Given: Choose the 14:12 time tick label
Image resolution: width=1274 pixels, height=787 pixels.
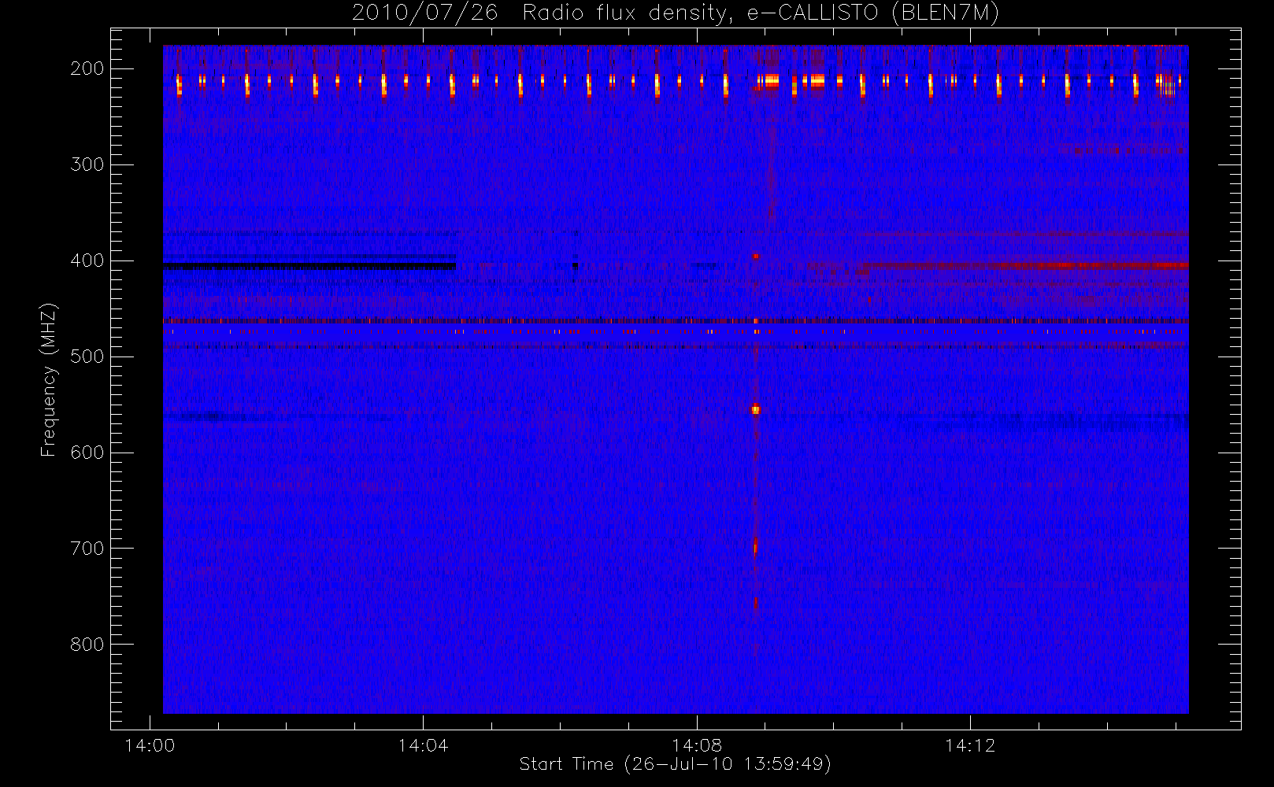Looking at the screenshot, I should (970, 745).
